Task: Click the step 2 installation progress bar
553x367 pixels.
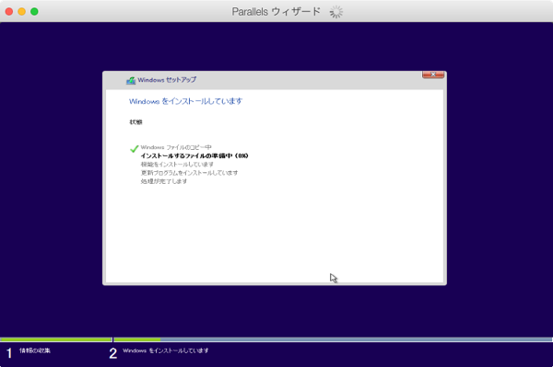Action: (x=333, y=339)
